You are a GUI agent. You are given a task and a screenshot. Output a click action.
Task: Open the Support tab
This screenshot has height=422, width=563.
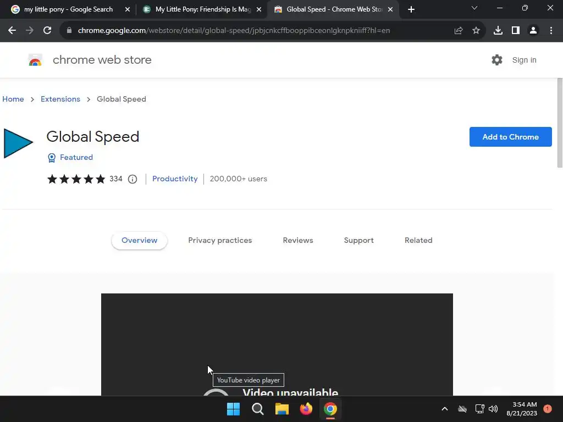(x=358, y=241)
